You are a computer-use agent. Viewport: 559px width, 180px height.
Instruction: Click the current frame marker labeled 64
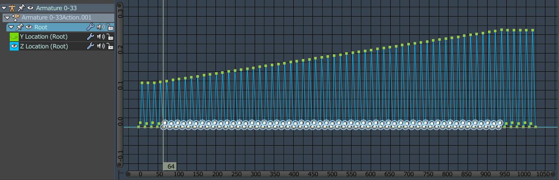170,166
